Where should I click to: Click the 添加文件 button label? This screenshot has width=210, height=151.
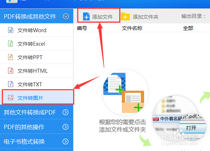102,17
